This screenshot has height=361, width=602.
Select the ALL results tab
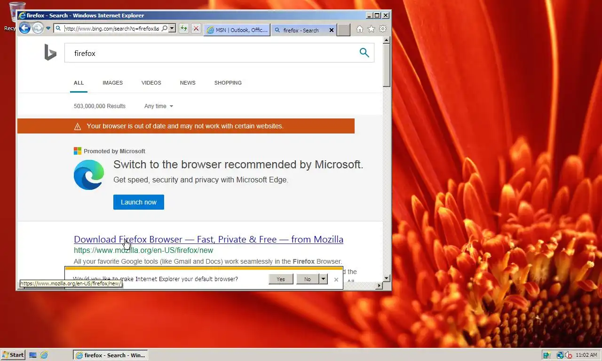pos(79,83)
